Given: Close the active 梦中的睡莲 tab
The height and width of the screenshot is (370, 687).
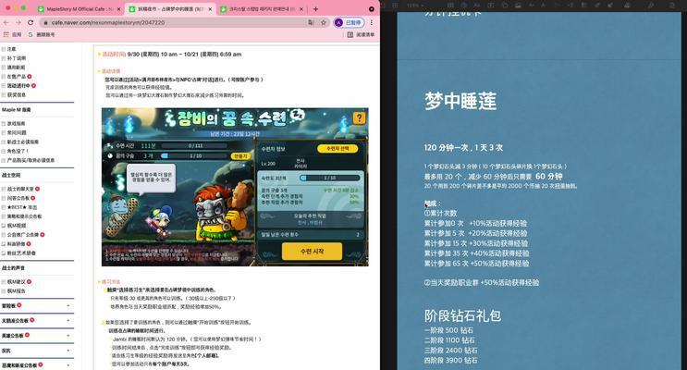Looking at the screenshot, I should (x=210, y=8).
